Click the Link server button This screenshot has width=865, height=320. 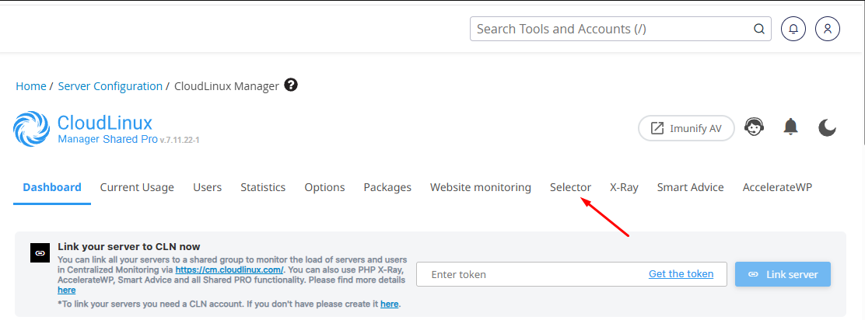point(783,273)
